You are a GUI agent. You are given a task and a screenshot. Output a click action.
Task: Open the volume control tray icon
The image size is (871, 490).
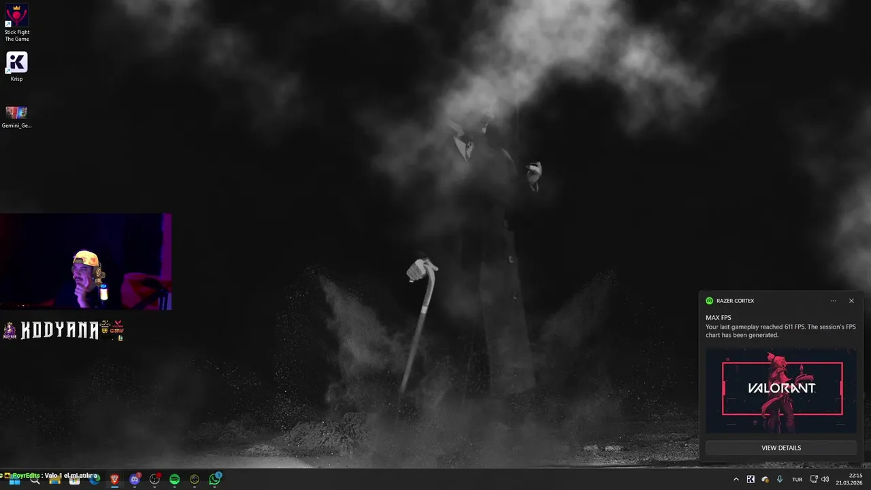click(x=825, y=480)
